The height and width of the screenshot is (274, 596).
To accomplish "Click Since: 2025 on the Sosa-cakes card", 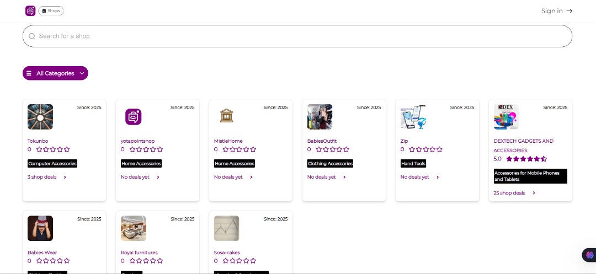I will [x=275, y=219].
